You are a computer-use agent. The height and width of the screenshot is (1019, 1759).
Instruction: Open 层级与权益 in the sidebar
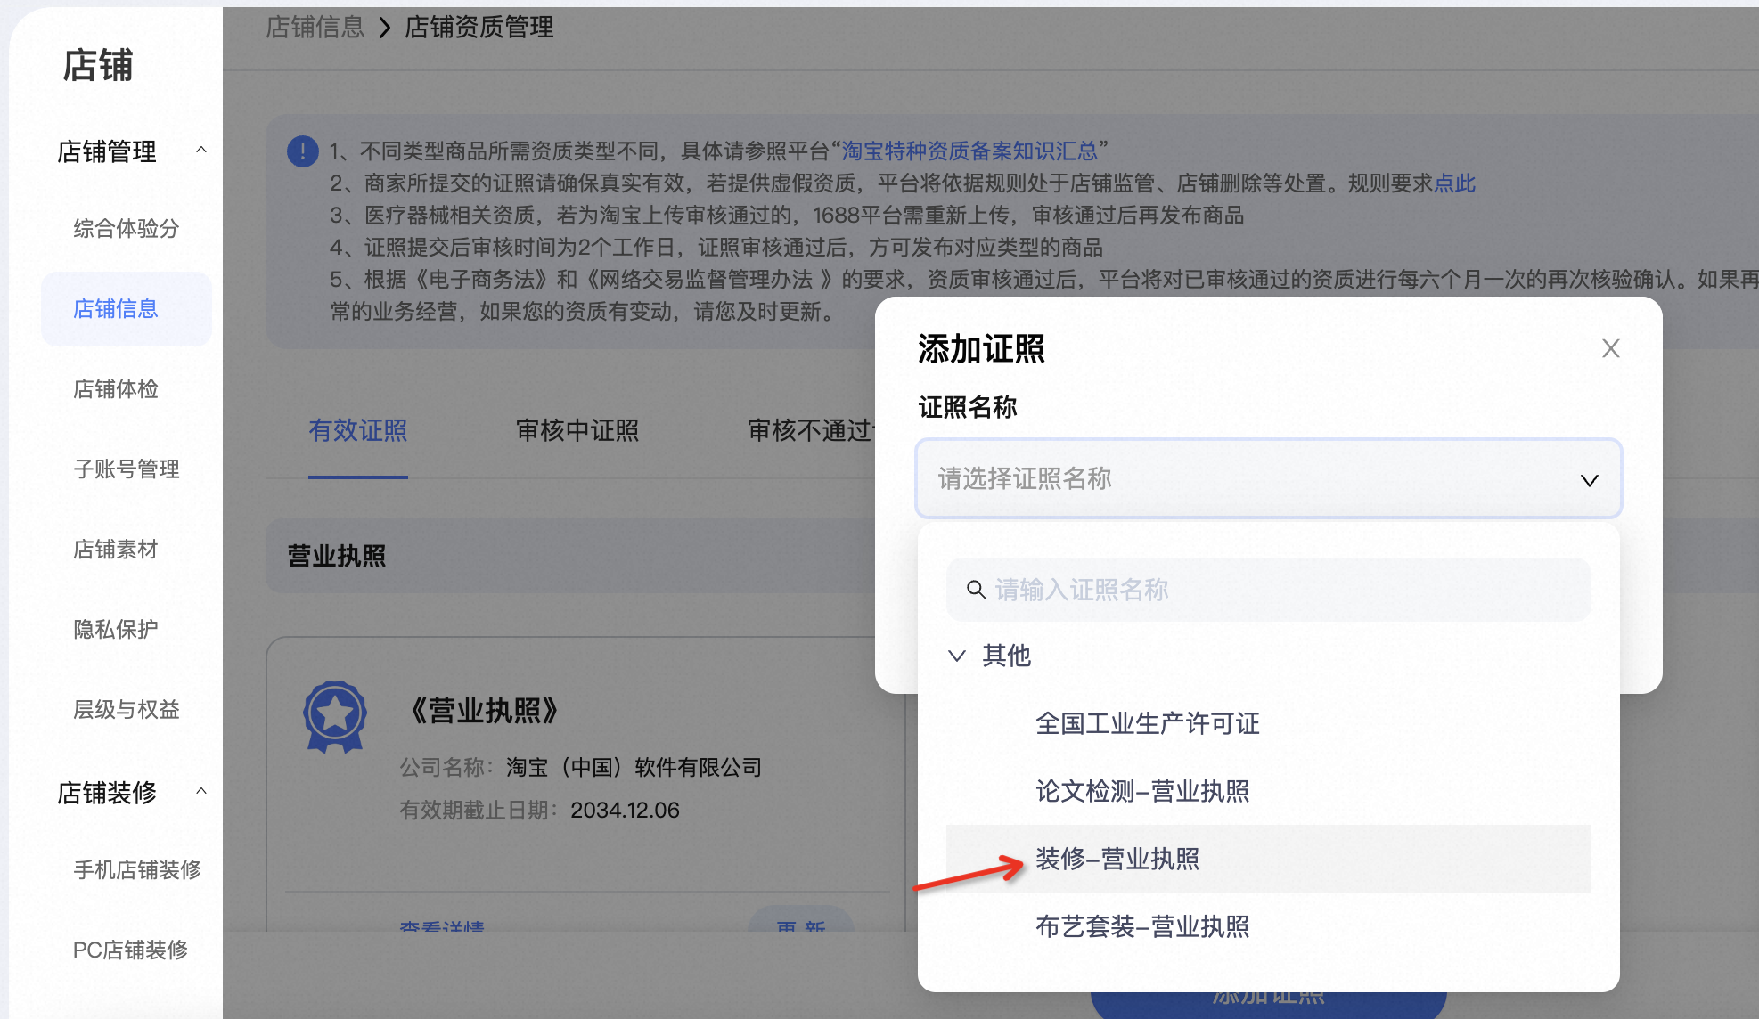pos(127,710)
